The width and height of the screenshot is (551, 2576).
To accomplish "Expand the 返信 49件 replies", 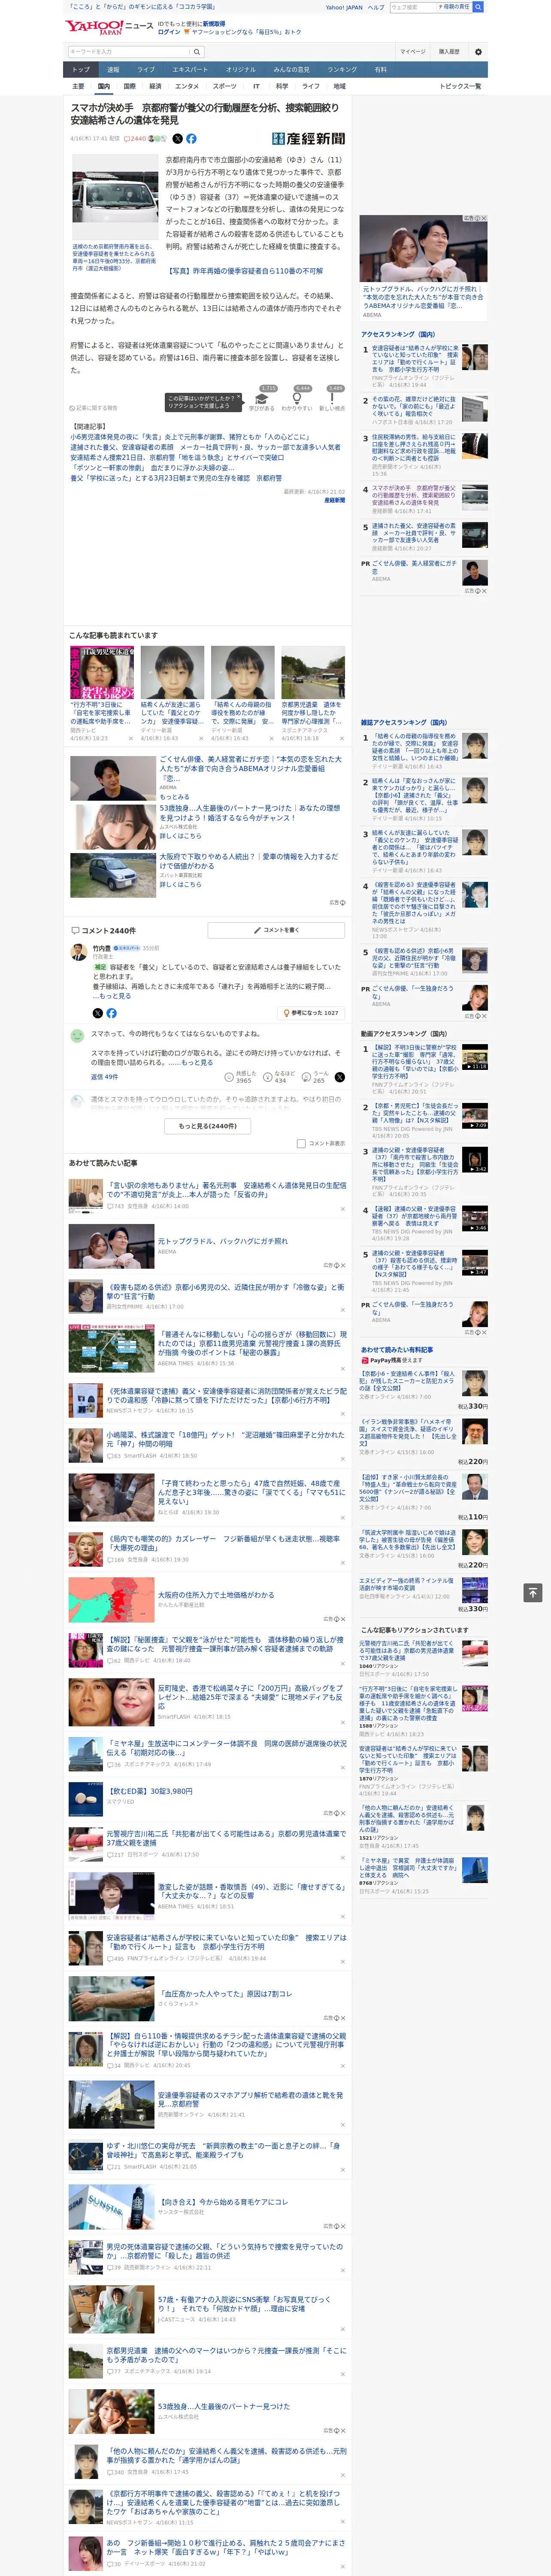I will click(x=104, y=1077).
